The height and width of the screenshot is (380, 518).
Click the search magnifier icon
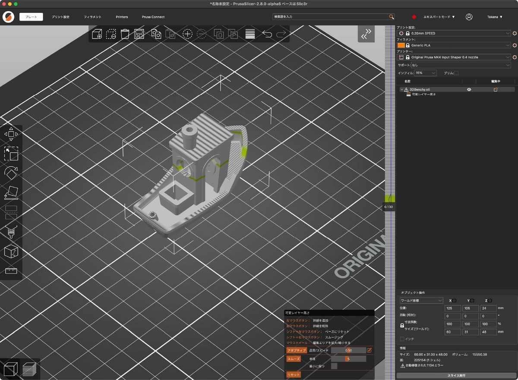[x=392, y=17]
